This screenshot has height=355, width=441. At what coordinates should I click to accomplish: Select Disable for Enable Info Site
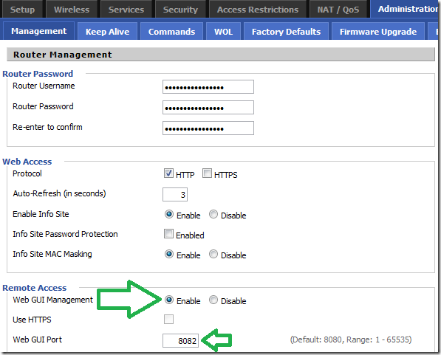pos(213,215)
